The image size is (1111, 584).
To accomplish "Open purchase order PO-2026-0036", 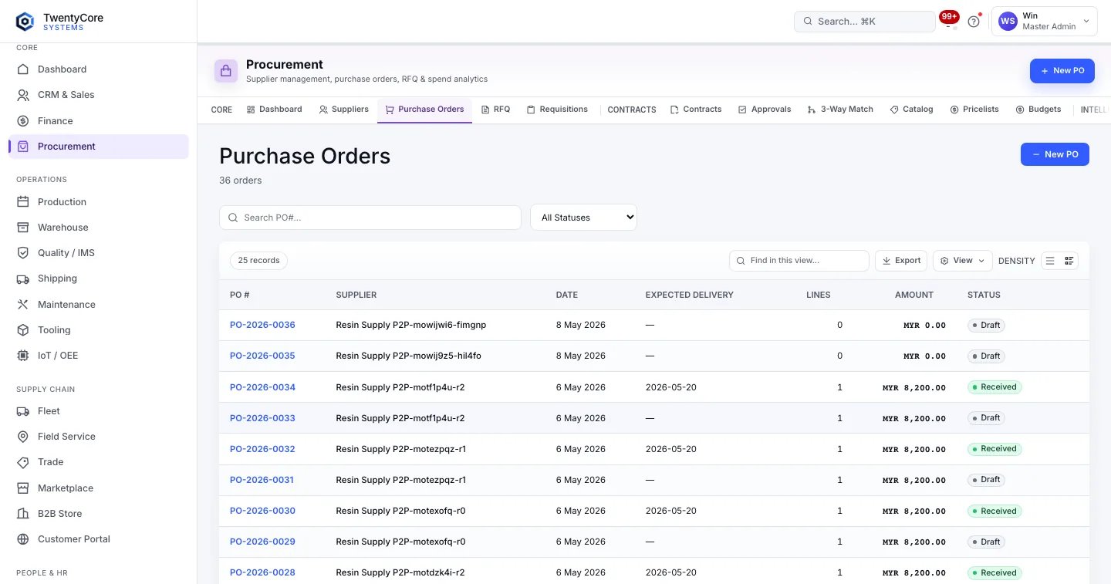I will tap(262, 326).
